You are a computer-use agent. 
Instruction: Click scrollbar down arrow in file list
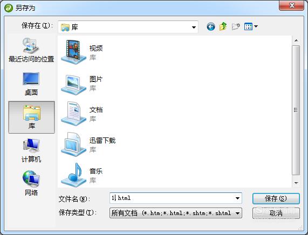[296, 183]
